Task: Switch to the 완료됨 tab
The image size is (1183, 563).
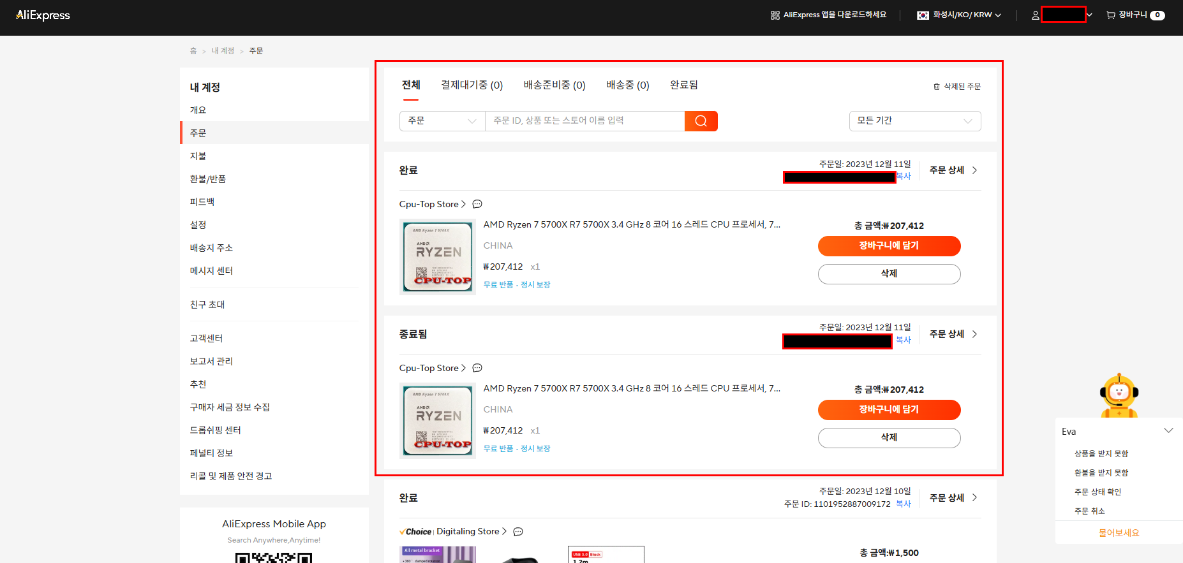Action: [684, 85]
